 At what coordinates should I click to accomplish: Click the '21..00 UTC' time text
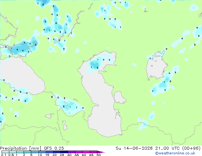(167, 148)
